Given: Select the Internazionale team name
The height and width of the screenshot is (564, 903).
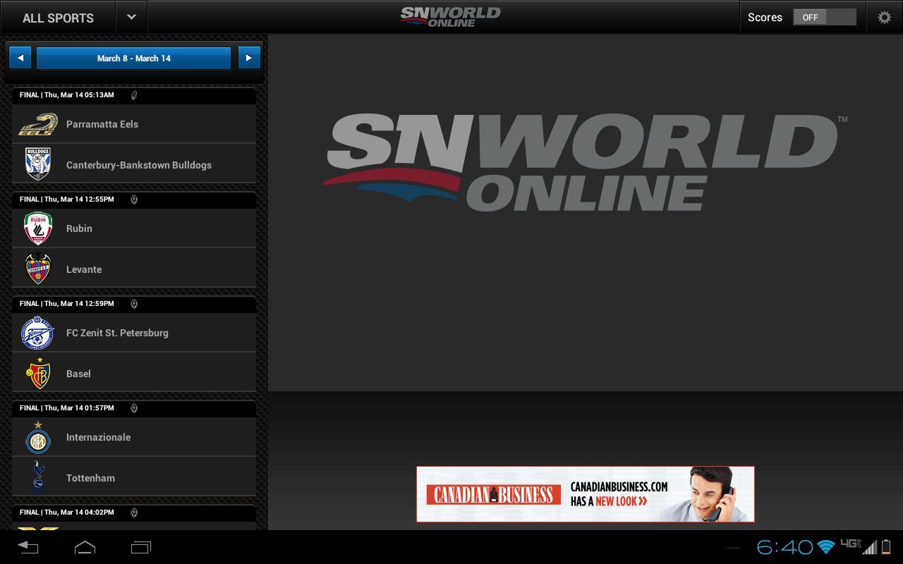Looking at the screenshot, I should click(x=98, y=437).
